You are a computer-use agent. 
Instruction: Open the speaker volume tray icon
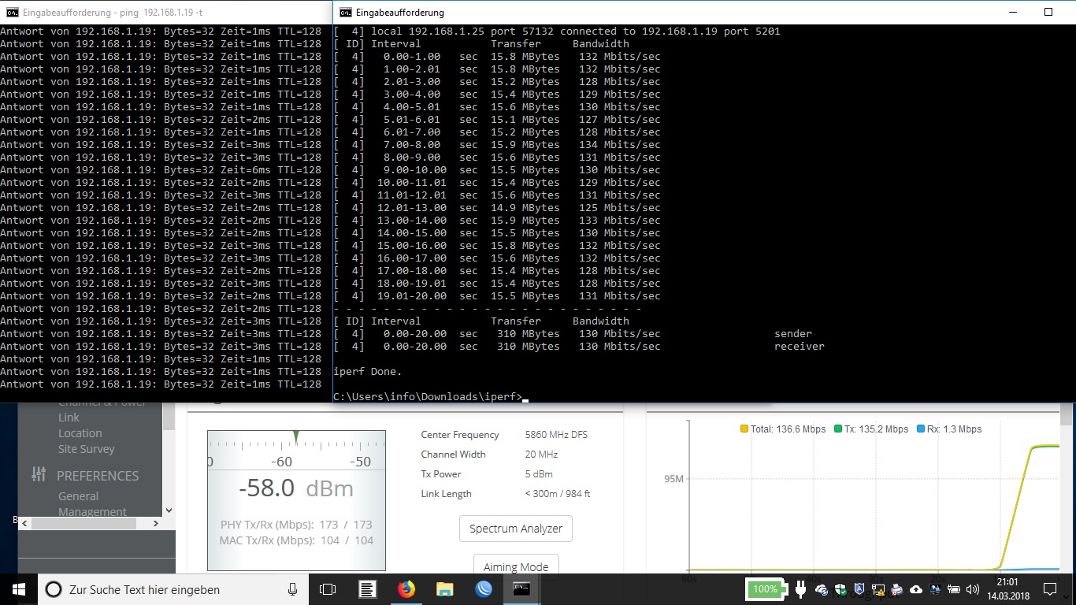coord(972,589)
